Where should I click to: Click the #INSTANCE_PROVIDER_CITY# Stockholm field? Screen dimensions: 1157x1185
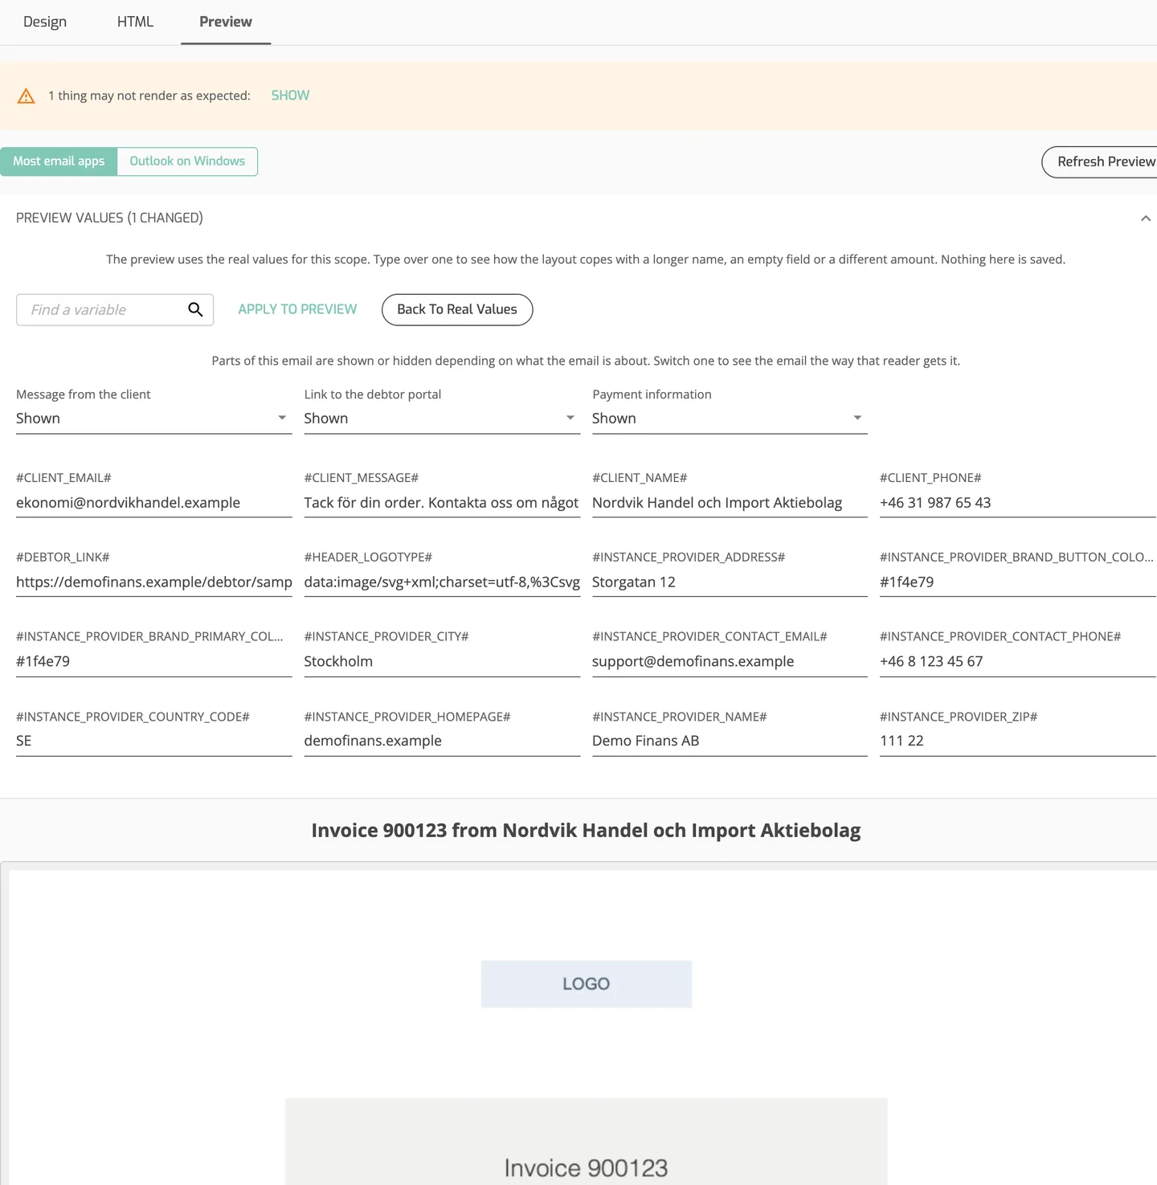pos(441,661)
